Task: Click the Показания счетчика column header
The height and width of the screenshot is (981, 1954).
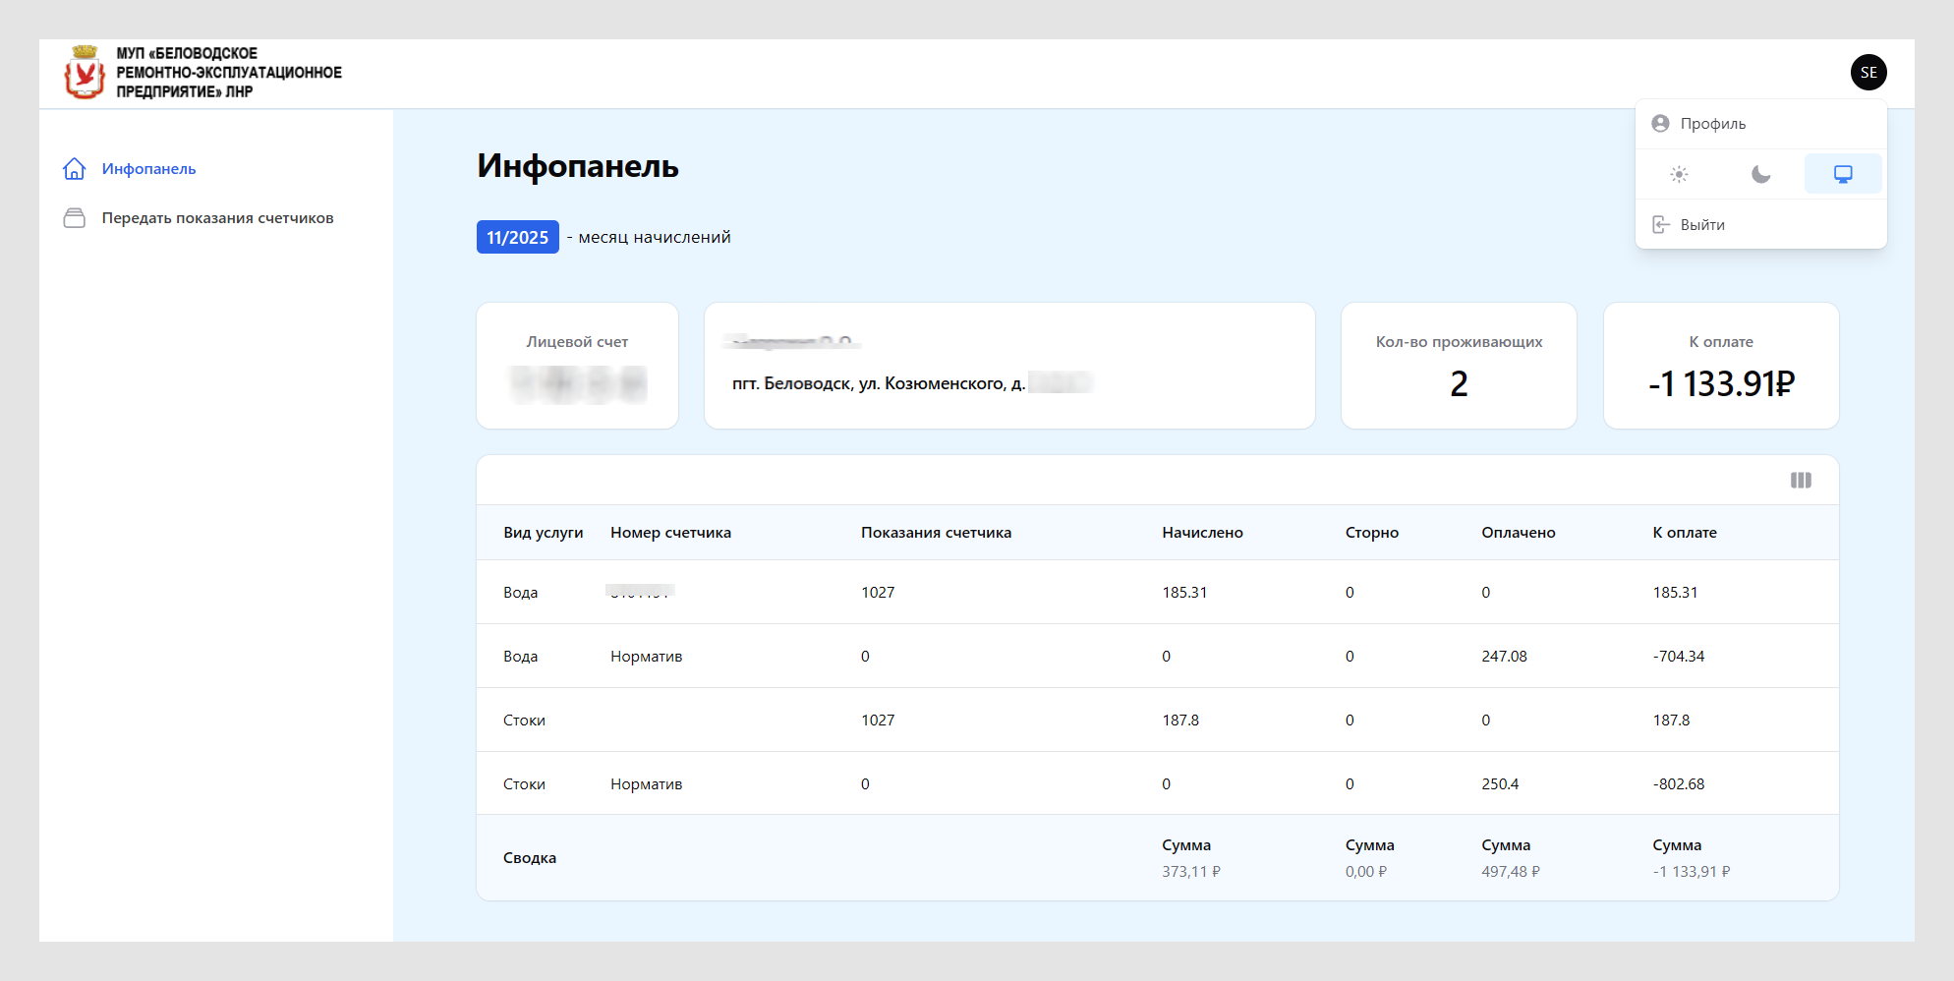Action: (x=936, y=533)
